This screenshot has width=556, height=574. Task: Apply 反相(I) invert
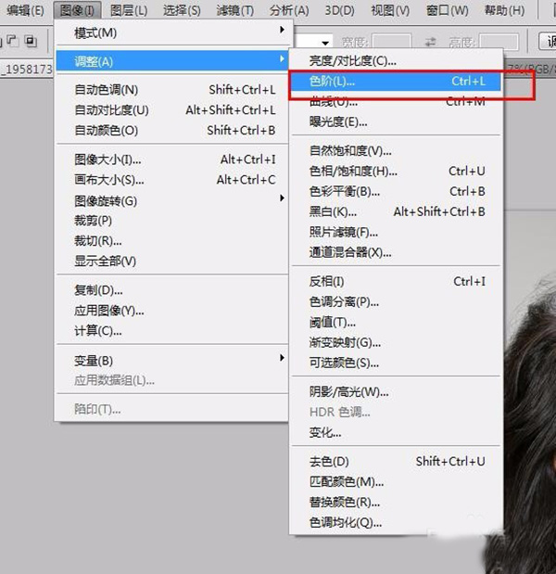(397, 282)
